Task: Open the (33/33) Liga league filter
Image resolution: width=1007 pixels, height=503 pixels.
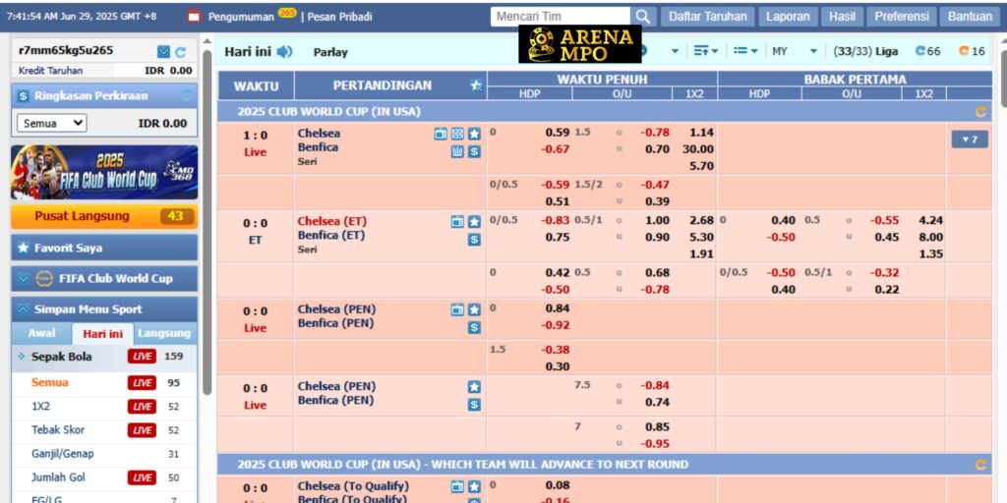Action: point(865,51)
